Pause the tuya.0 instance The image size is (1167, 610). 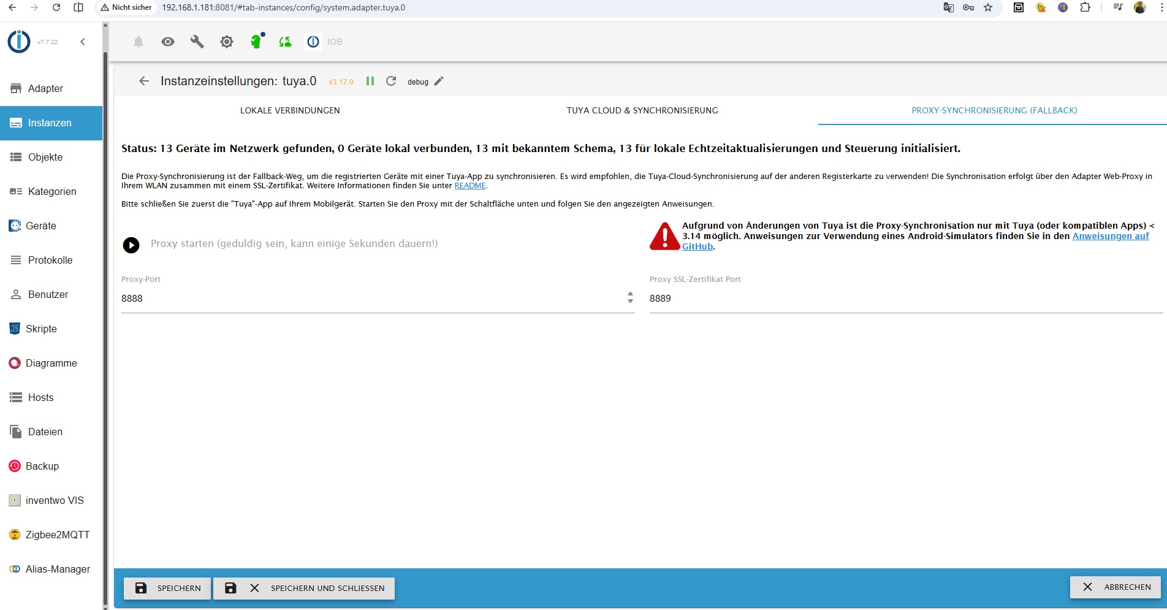(x=370, y=80)
